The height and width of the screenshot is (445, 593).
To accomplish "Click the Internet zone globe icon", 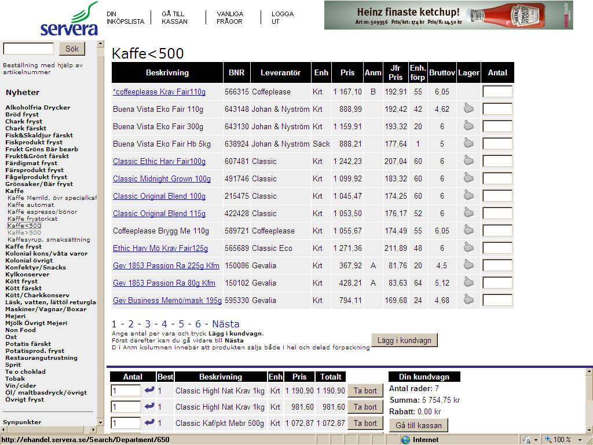I will (x=406, y=440).
